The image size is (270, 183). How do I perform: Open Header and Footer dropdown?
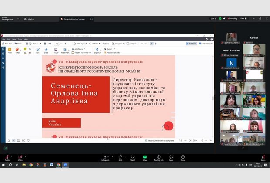[x=81, y=53]
